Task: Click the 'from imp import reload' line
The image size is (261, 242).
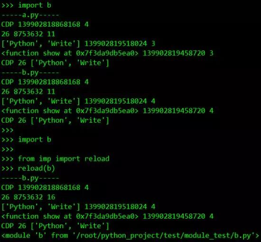Action: coord(55,159)
